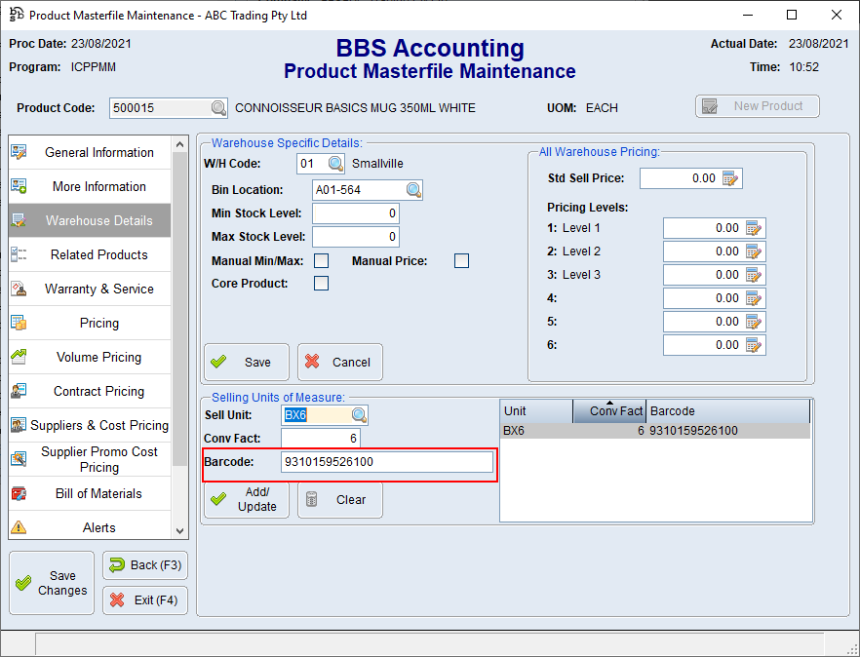Enable the Manual Min/Max checkbox
860x657 pixels.
[x=321, y=261]
